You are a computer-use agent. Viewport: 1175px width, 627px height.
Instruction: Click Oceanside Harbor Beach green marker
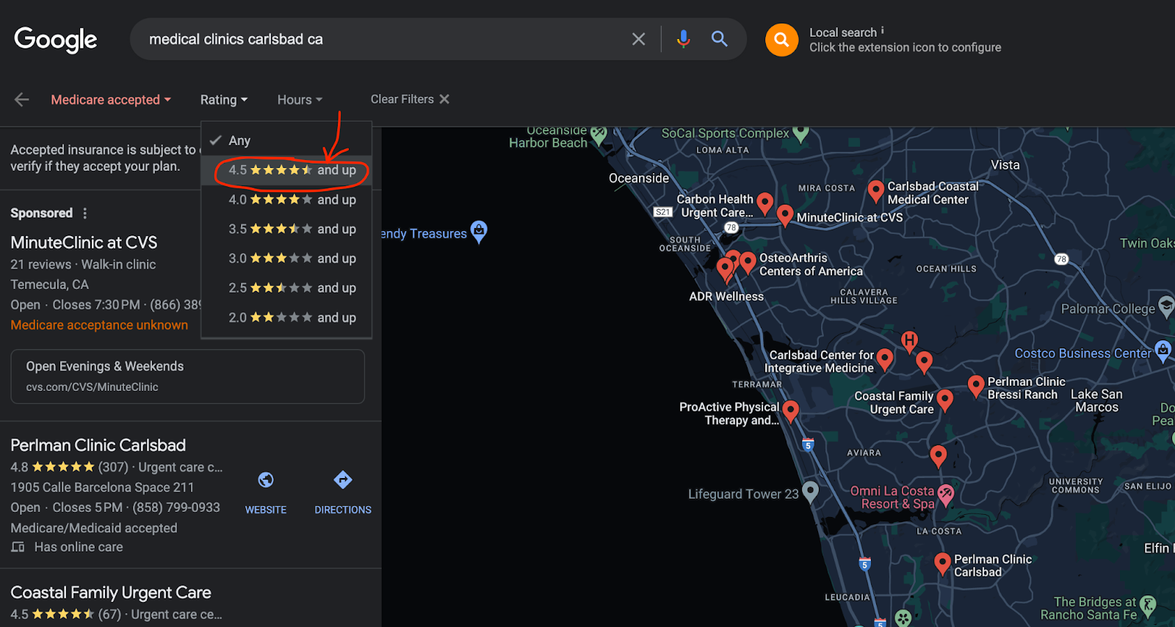tap(599, 136)
